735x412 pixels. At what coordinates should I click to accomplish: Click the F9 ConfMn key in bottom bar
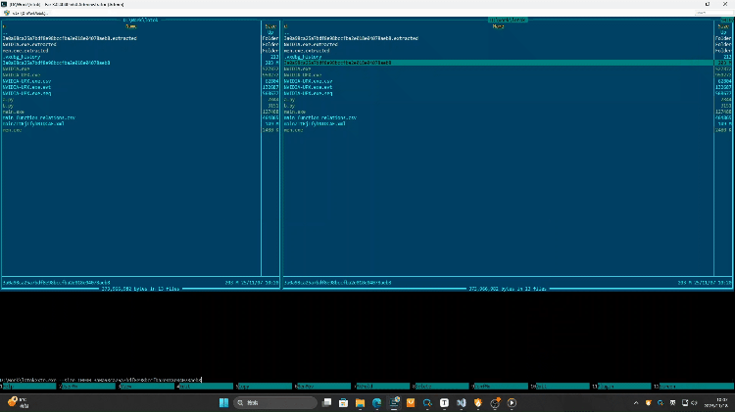tap(502, 387)
